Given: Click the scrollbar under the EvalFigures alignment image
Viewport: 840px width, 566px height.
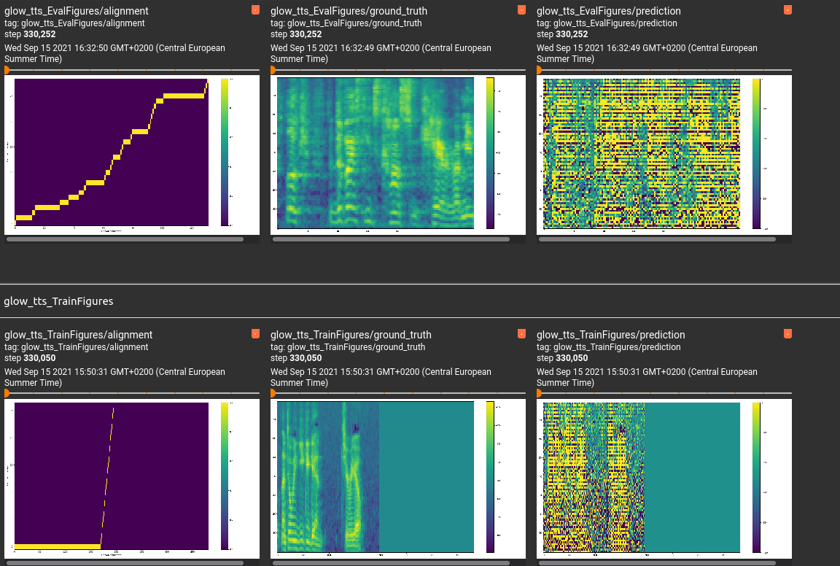Looking at the screenshot, I should (x=124, y=239).
